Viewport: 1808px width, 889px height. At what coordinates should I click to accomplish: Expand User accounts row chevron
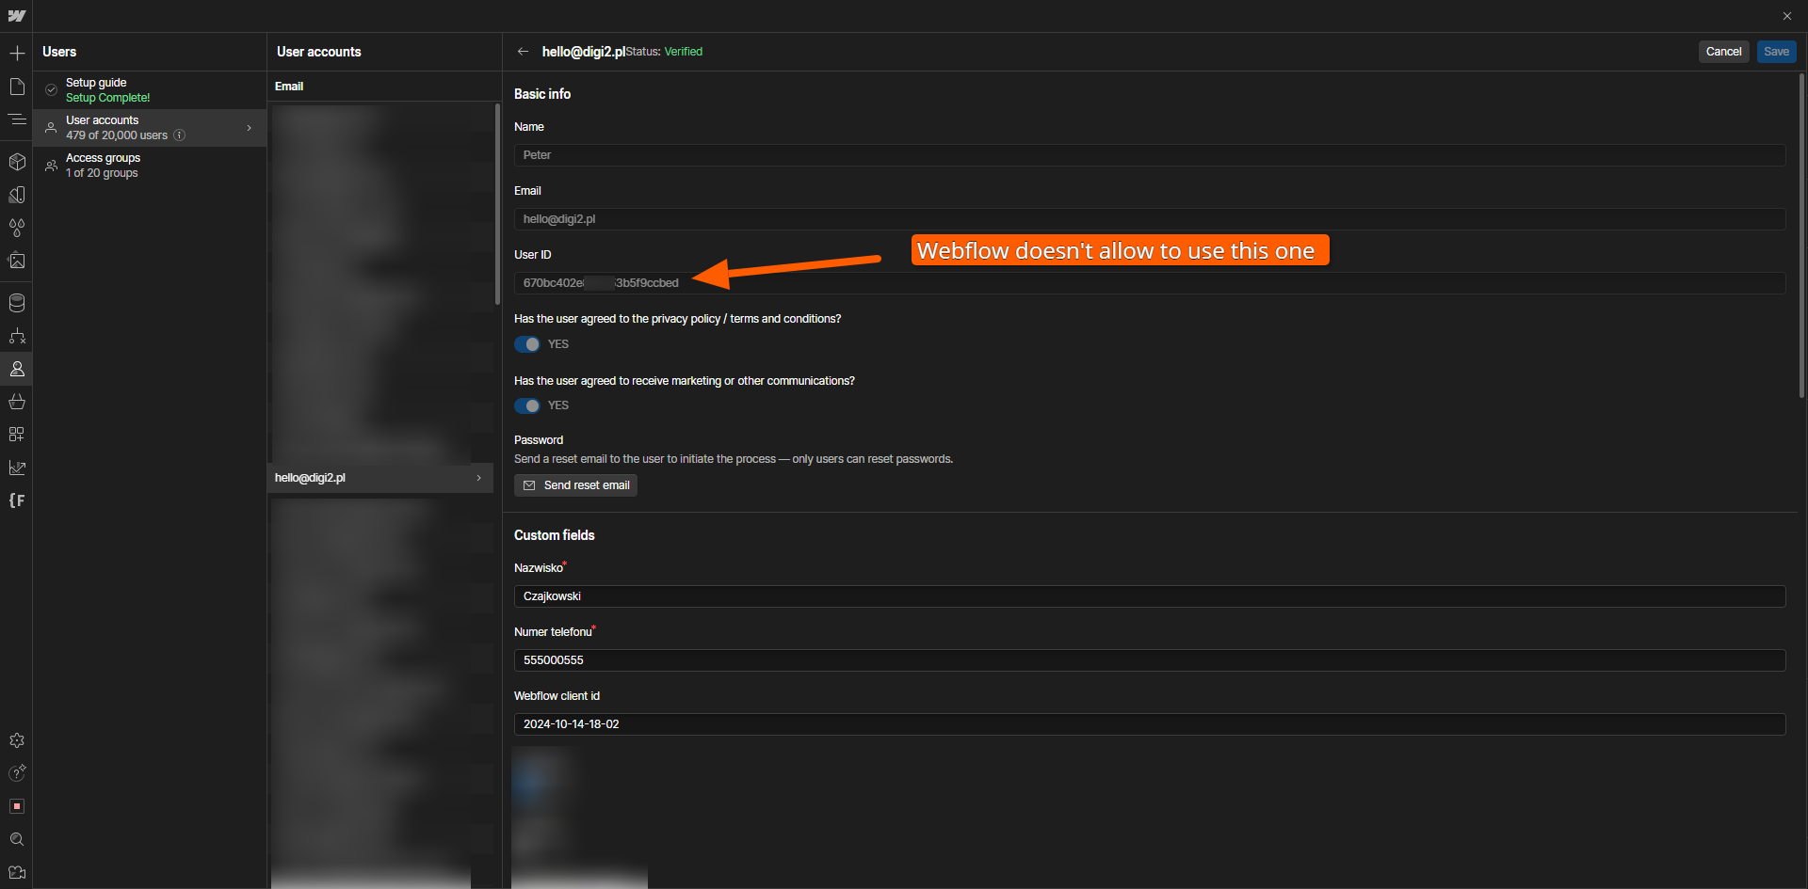249,128
